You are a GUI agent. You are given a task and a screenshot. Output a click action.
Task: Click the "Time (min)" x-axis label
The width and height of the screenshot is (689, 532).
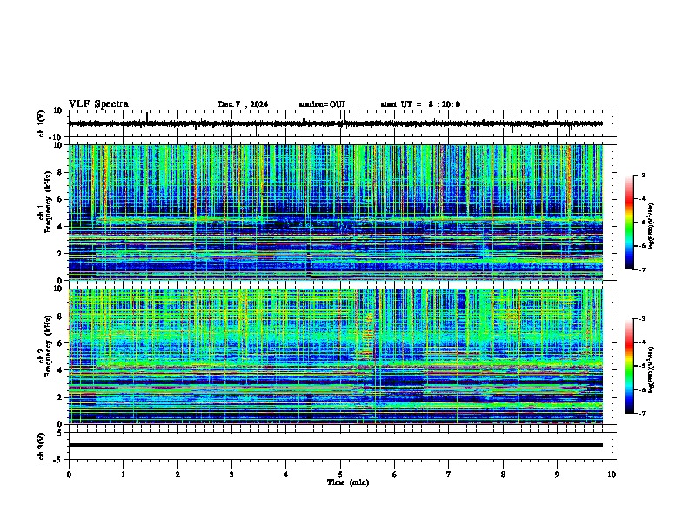[348, 482]
